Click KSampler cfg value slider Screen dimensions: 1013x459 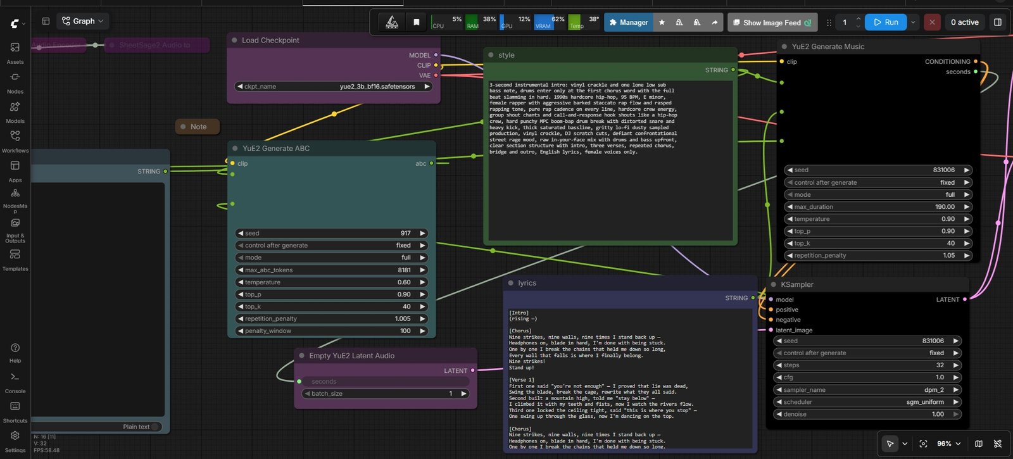point(867,377)
